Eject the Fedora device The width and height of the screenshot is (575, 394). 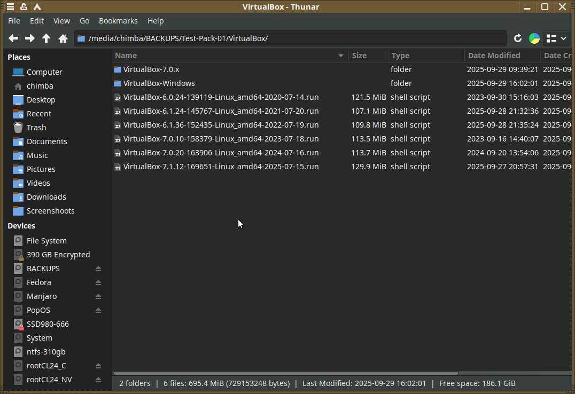(x=98, y=282)
